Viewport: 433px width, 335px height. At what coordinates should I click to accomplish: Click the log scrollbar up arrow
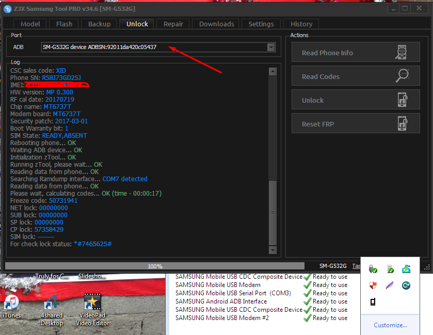(x=272, y=72)
